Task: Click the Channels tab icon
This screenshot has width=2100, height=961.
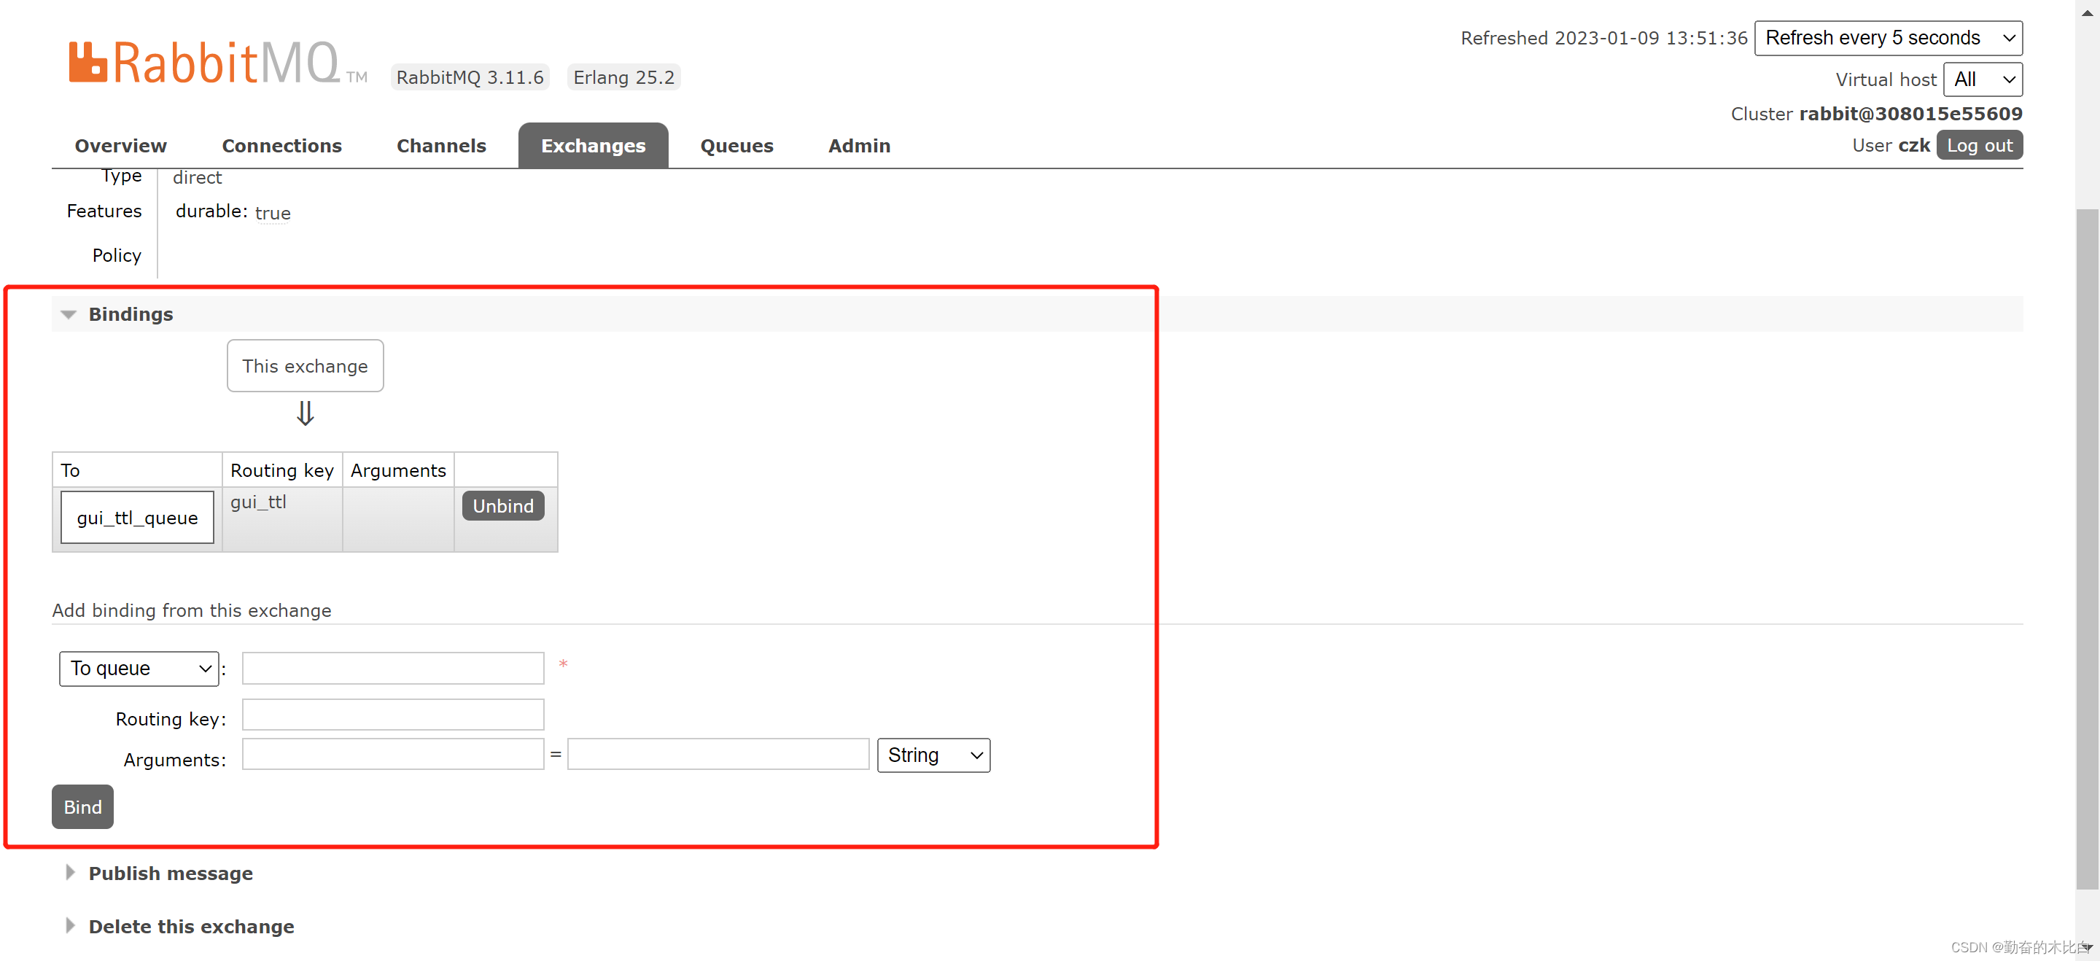Action: click(439, 144)
